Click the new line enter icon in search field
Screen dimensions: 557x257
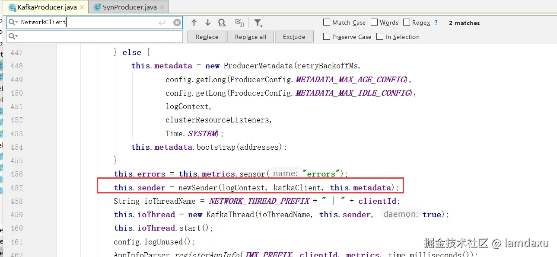pos(162,22)
